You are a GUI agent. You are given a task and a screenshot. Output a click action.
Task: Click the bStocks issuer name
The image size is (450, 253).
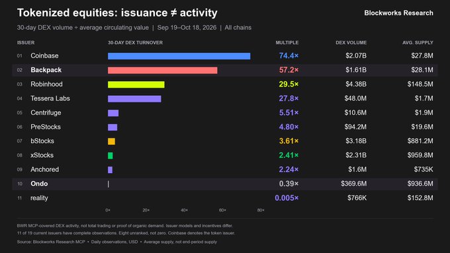point(42,141)
